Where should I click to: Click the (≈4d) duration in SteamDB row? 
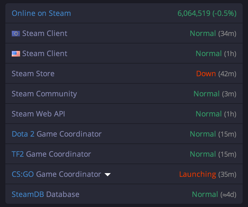pyautogui.click(x=228, y=195)
